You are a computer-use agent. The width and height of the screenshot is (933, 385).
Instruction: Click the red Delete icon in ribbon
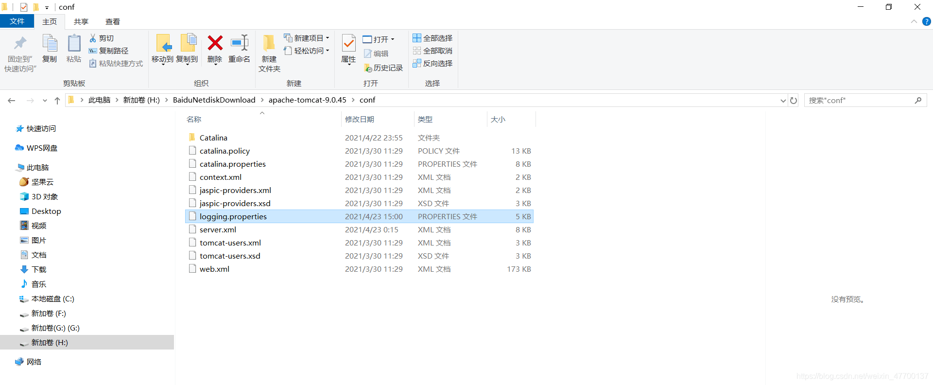point(215,44)
